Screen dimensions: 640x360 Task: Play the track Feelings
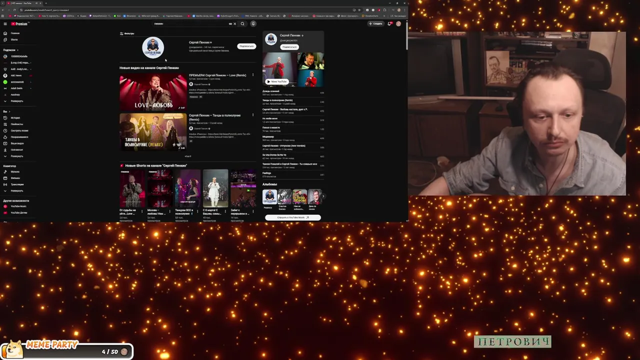point(293,174)
